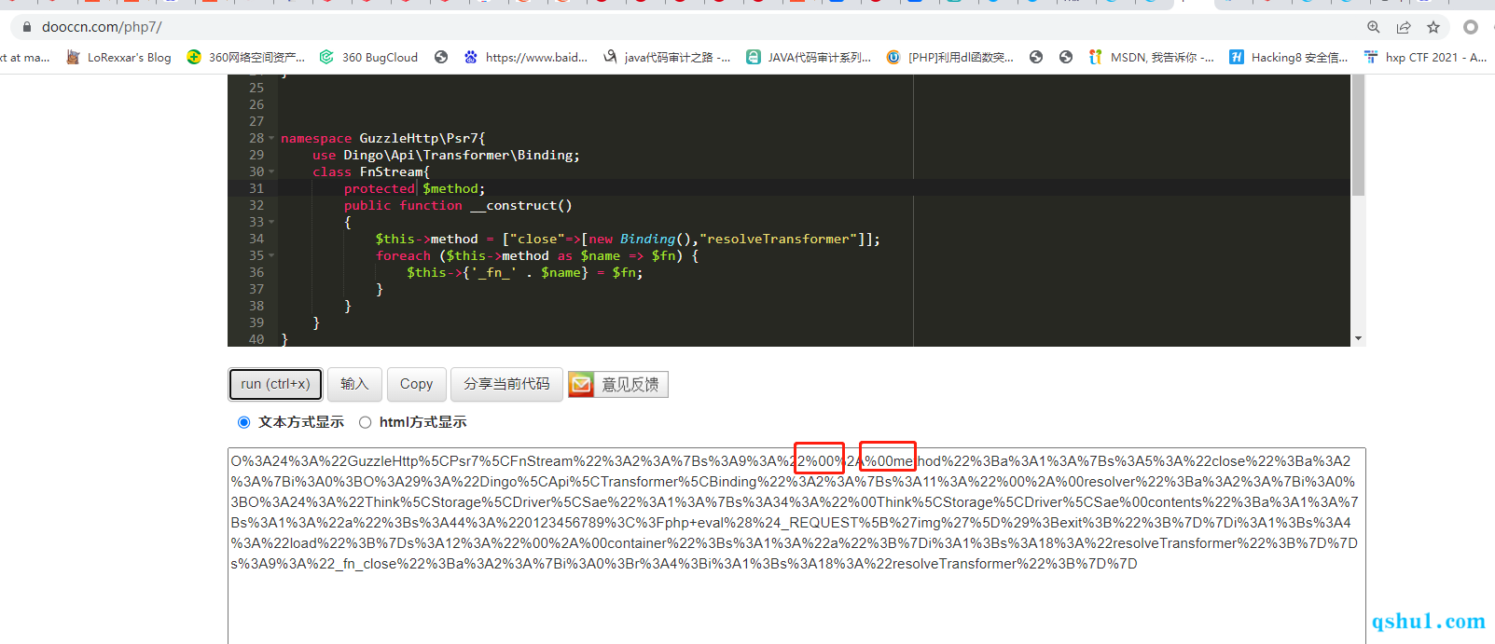This screenshot has height=644, width=1495.
Task: Click the browser profile icon at top right
Action: pyautogui.click(x=1471, y=27)
